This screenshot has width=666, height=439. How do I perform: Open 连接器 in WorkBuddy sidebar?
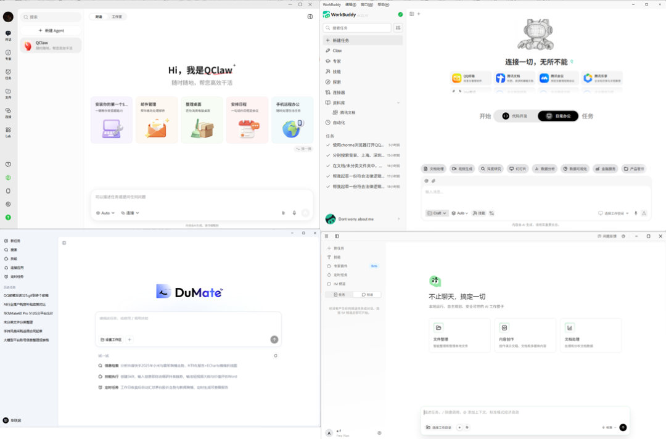363,92
